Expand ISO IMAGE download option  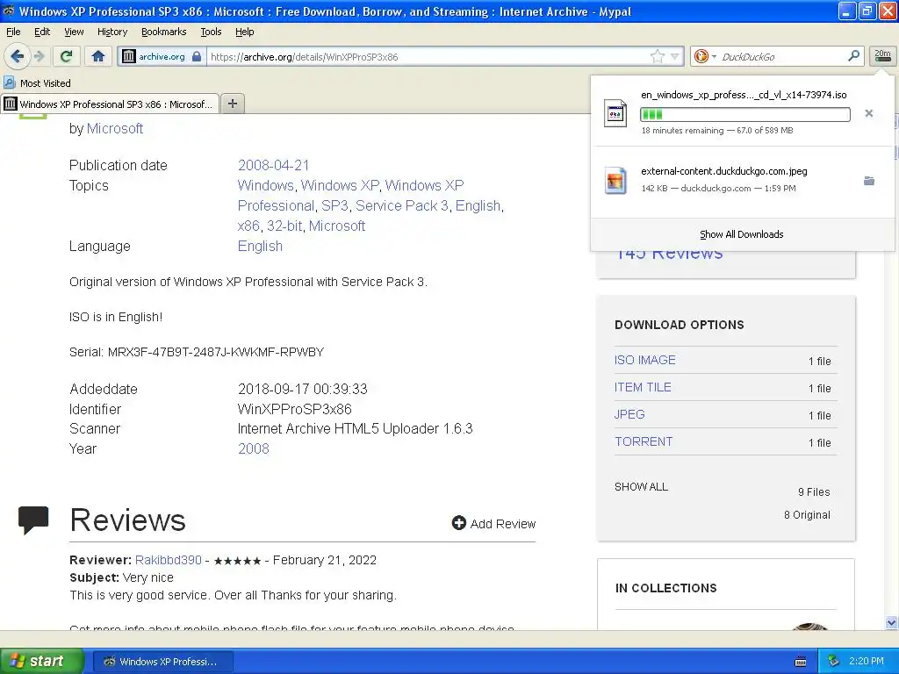coord(645,360)
